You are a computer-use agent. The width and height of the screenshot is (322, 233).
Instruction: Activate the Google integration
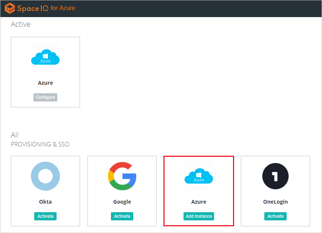click(x=122, y=216)
